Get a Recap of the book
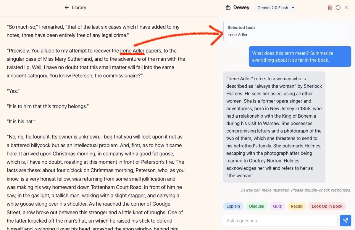Image resolution: width=355 pixels, height=230 pixels. pyautogui.click(x=296, y=206)
